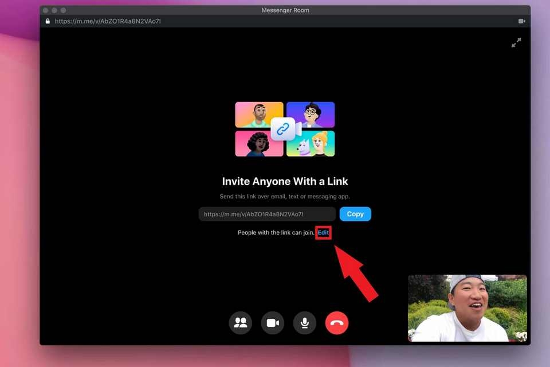Image resolution: width=550 pixels, height=367 pixels.
Task: Click the 'People with the link can join.' text
Action: coord(276,232)
